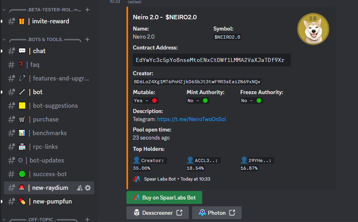Open the rpc-links channel
This screenshot has height=222, width=358.
coord(49,147)
